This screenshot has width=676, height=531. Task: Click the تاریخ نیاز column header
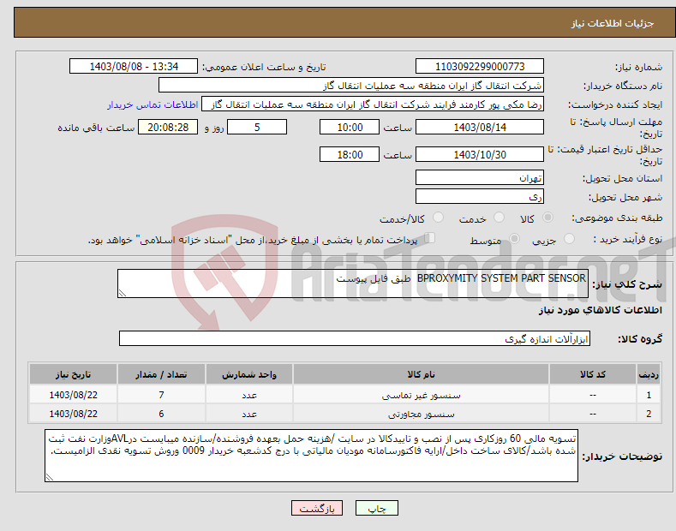[74, 374]
